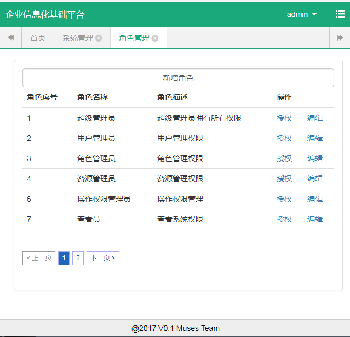Close the 系统管理 tab
This screenshot has width=350, height=337.
[x=99, y=38]
